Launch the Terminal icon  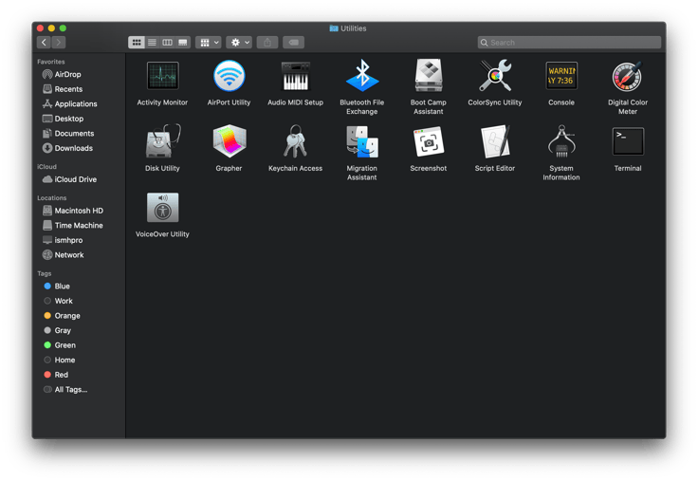tap(628, 141)
